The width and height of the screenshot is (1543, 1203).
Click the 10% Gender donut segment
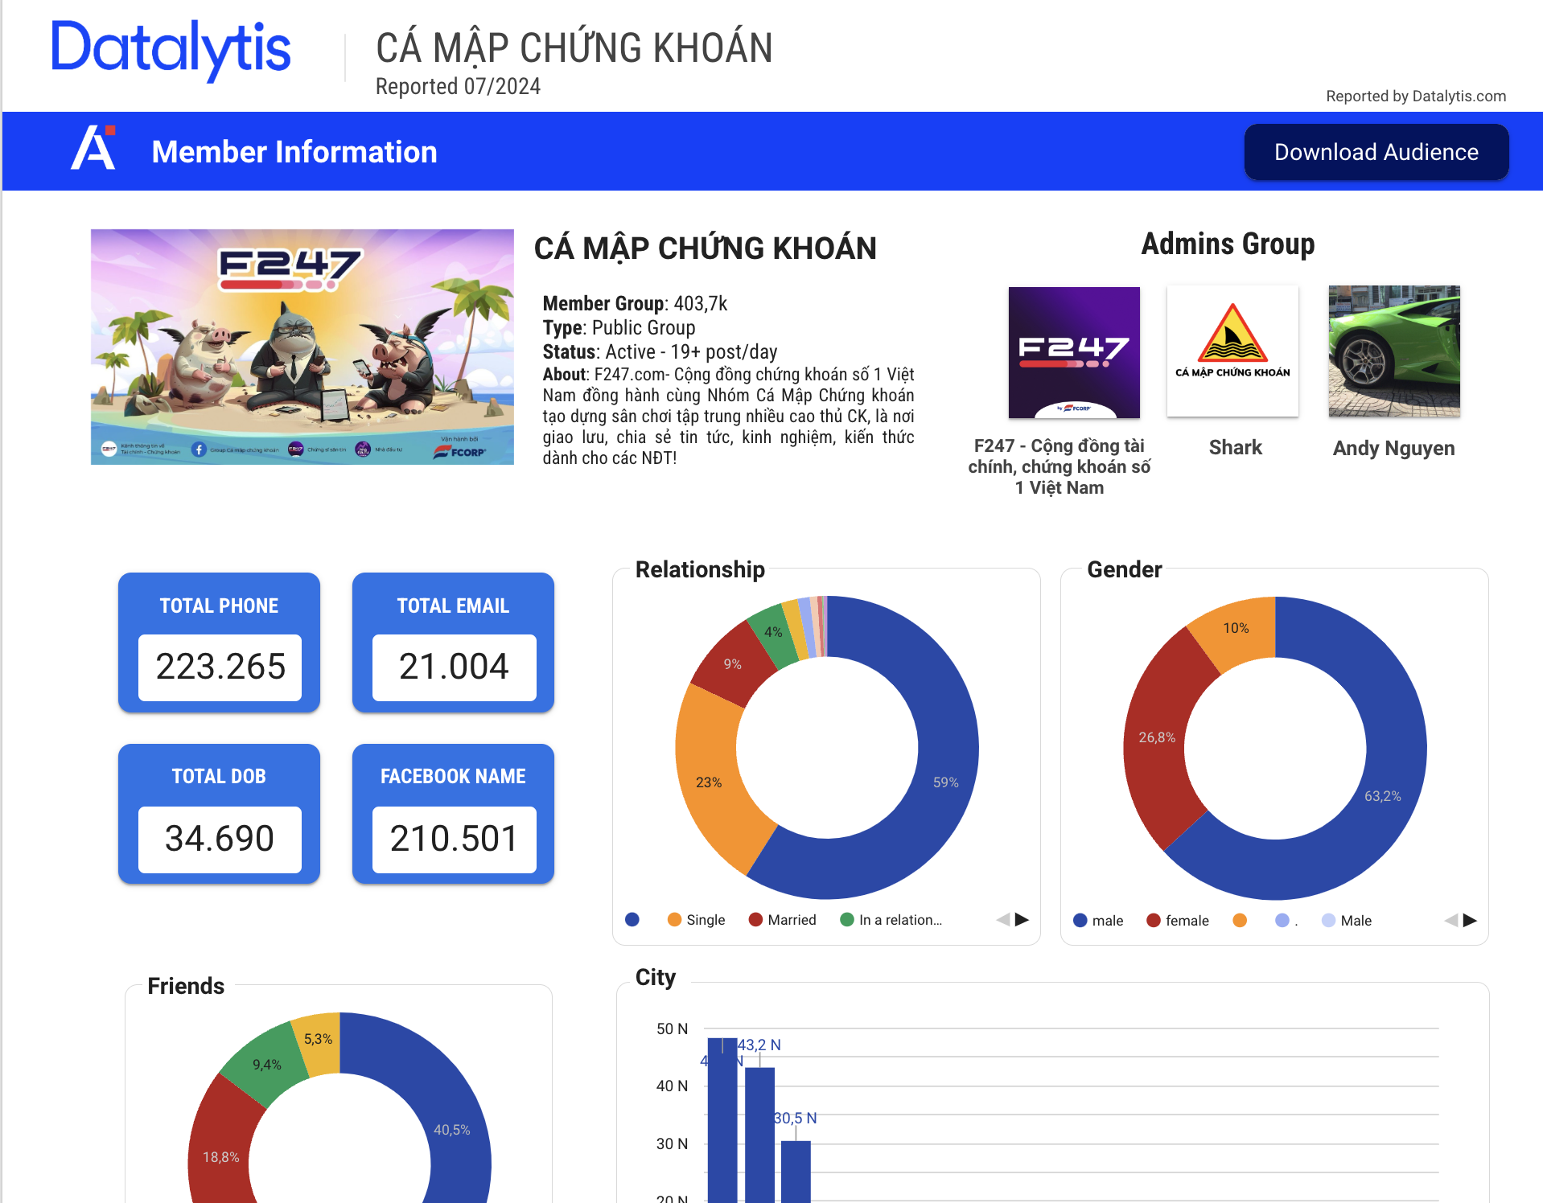click(1236, 628)
